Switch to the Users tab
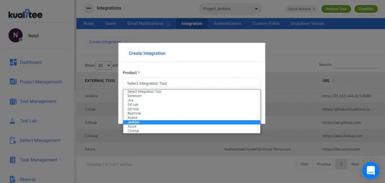This screenshot has height=183, width=385. 111,24
